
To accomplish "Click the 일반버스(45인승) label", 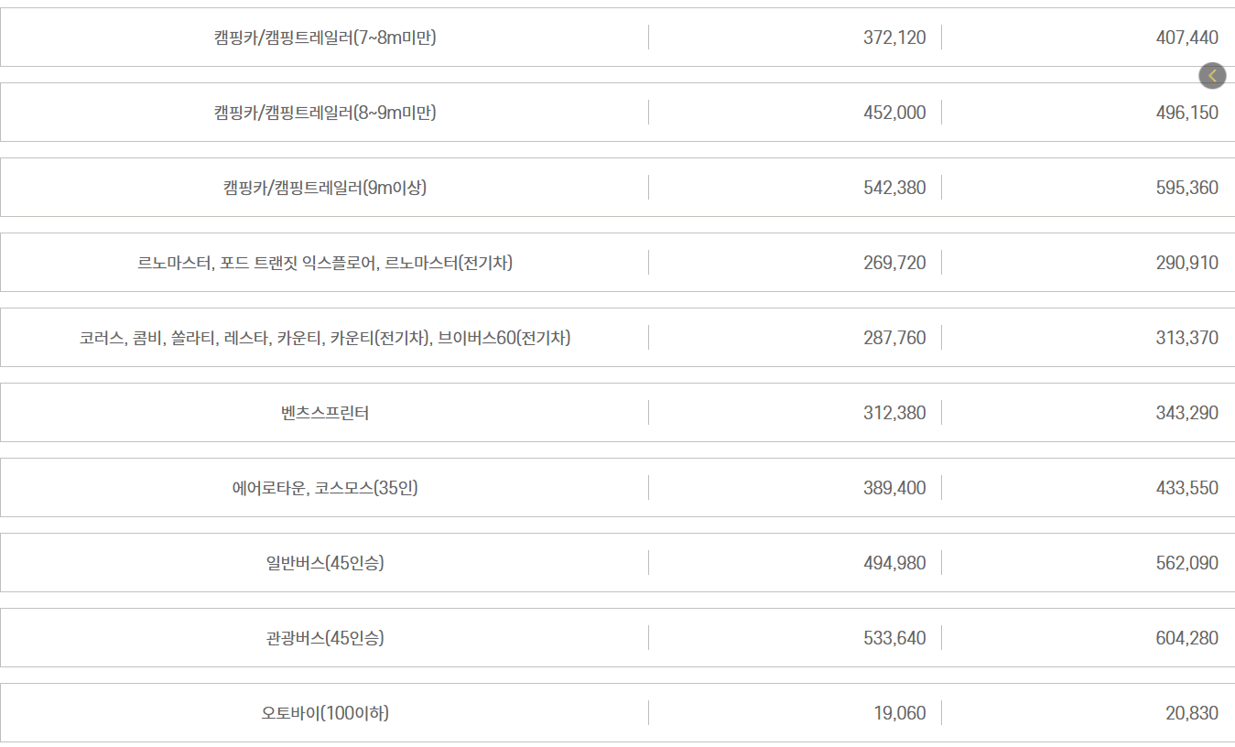I will click(x=324, y=562).
